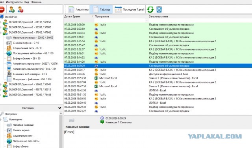Click the keyboard icon above the Нажатые клавиши label
The width and height of the screenshot is (252, 148).
(72, 120)
